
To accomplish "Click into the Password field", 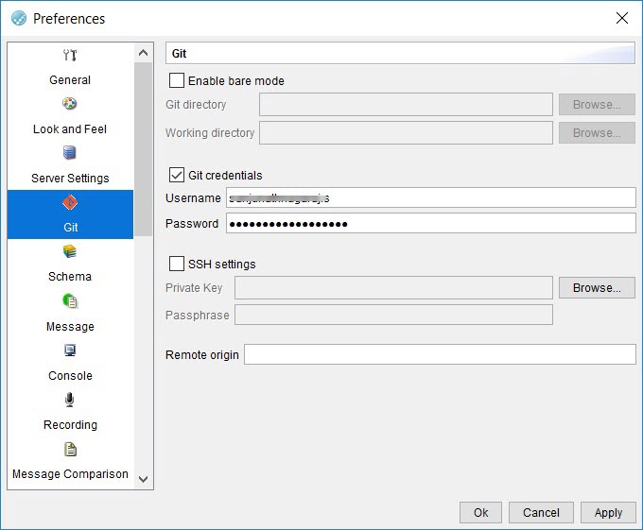I will pos(430,224).
